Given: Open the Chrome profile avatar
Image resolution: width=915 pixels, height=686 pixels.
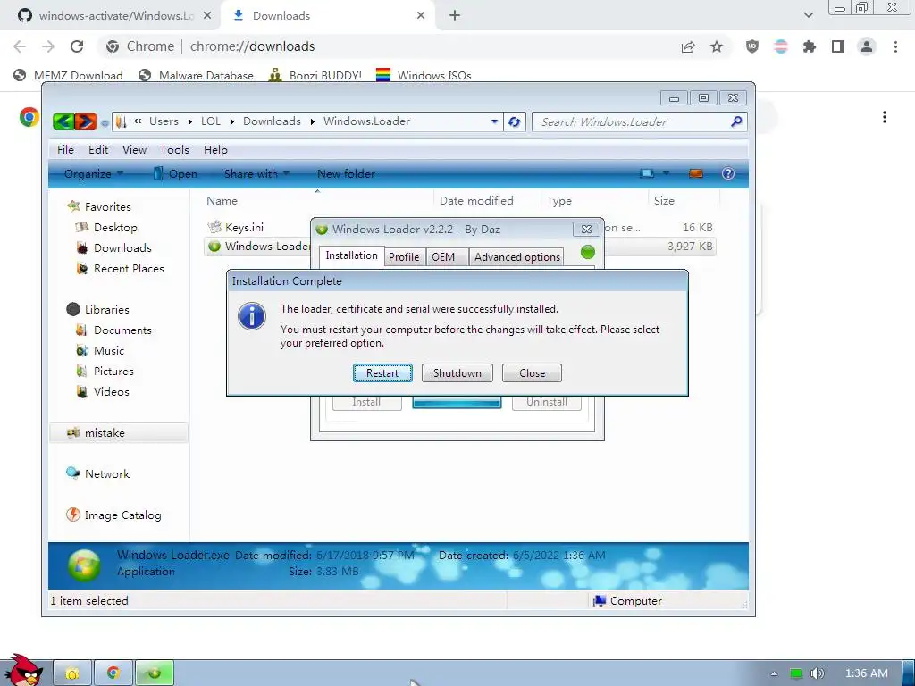Looking at the screenshot, I should coord(867,46).
